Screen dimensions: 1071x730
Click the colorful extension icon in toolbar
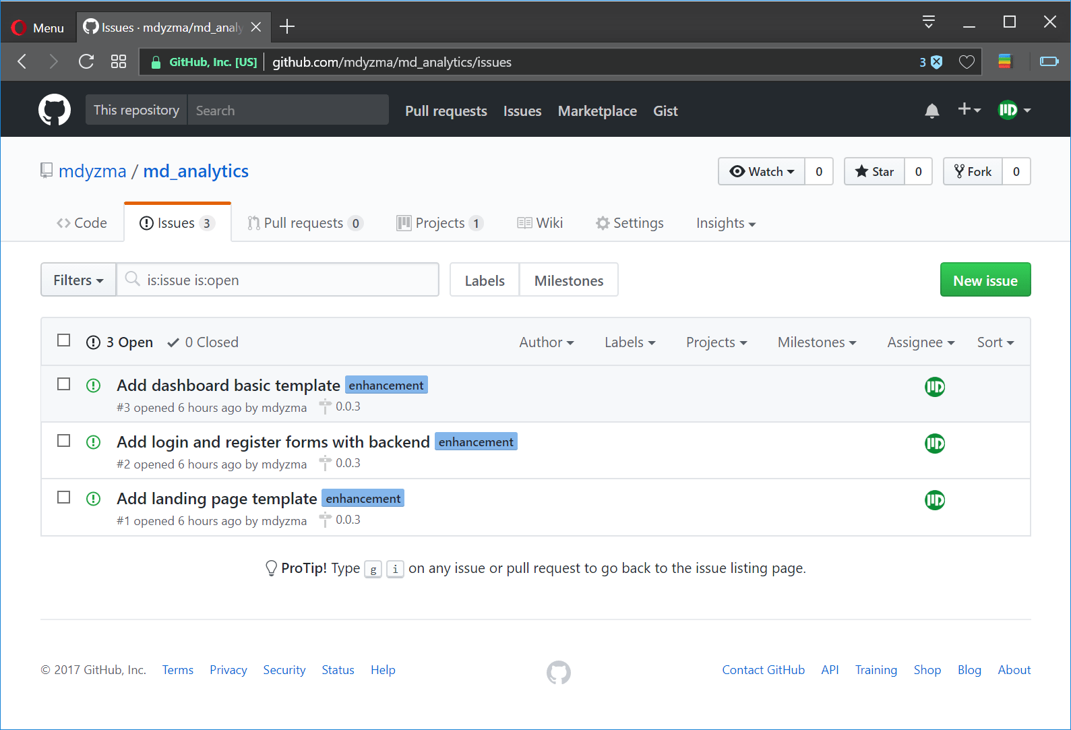pyautogui.click(x=1004, y=62)
